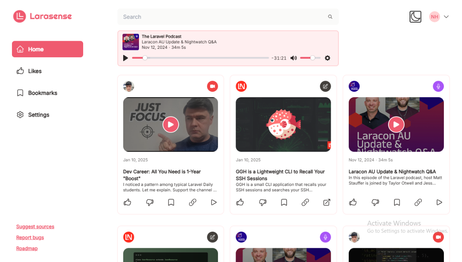
Task: Click the -31:21 remaining time display
Action: click(x=279, y=58)
